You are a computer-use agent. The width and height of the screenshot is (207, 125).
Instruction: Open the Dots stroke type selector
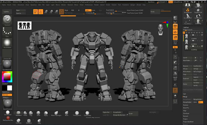[7, 32]
